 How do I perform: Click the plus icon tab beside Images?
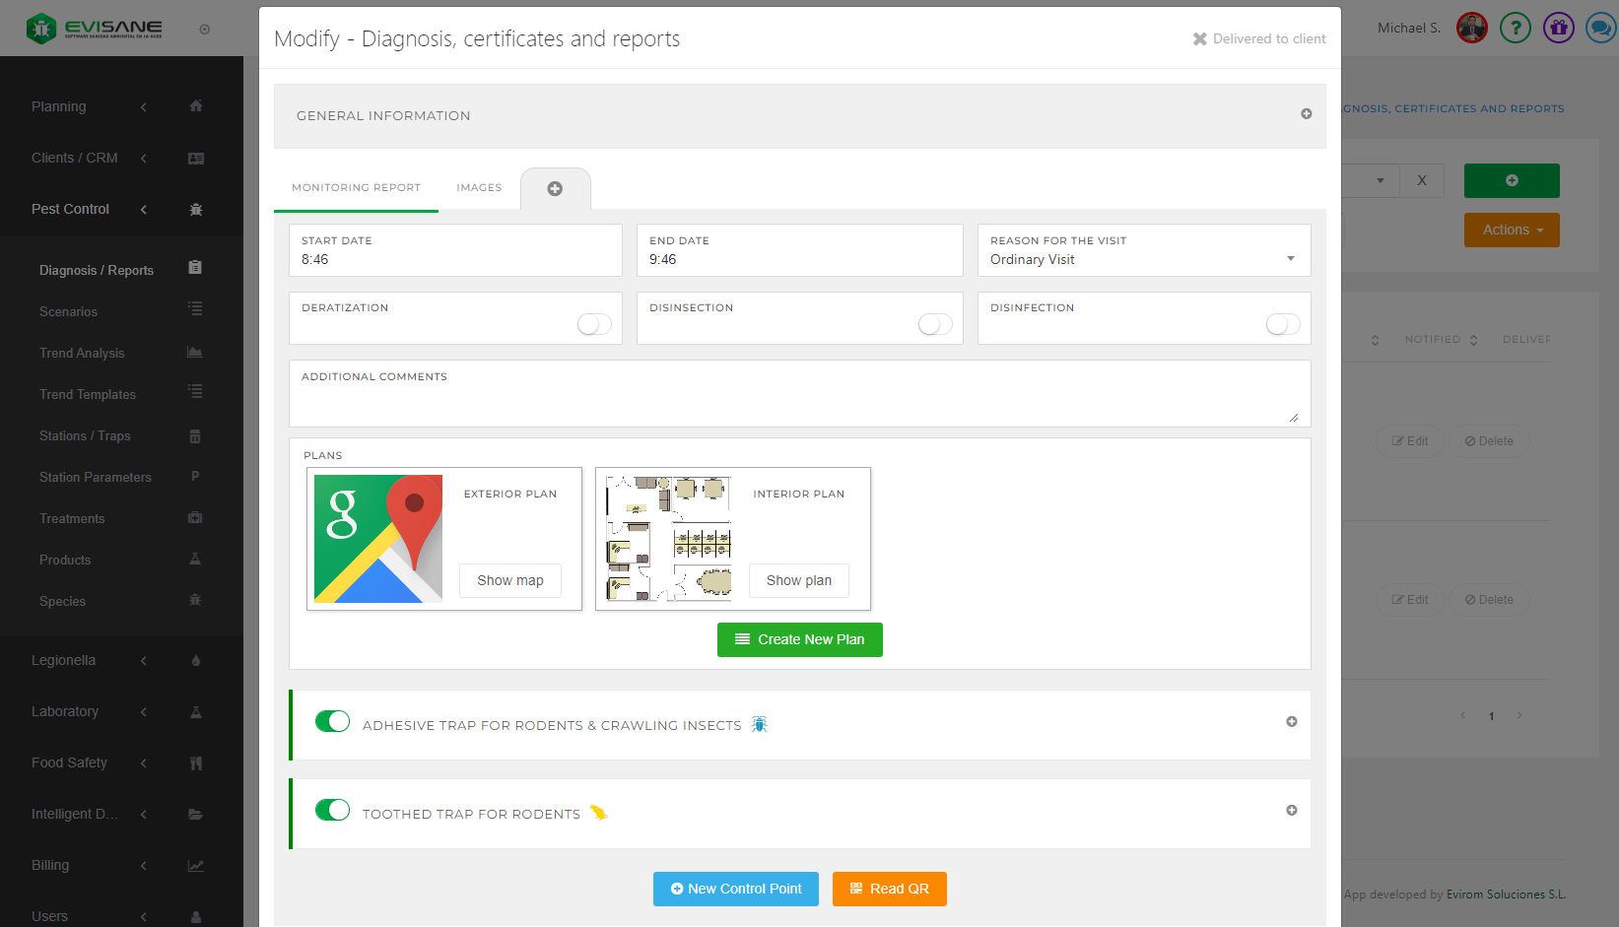[555, 189]
